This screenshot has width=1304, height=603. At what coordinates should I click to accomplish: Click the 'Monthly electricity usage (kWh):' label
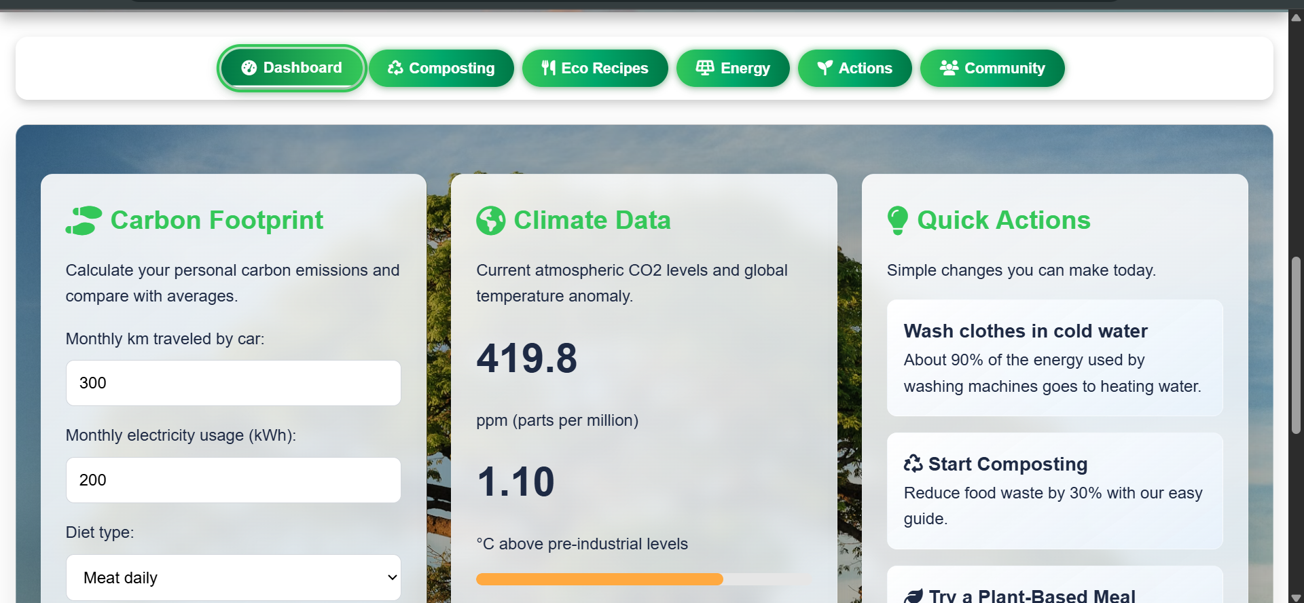tap(181, 435)
